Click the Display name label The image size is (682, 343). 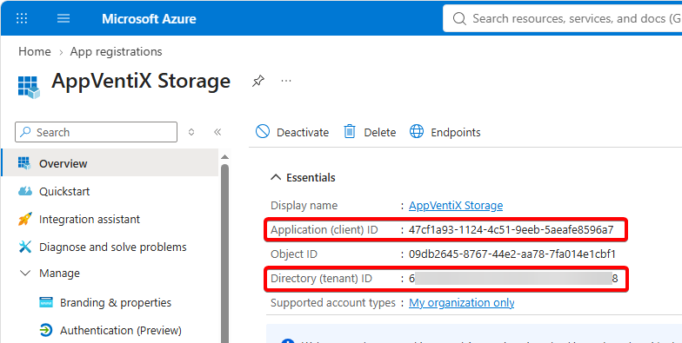click(x=304, y=205)
